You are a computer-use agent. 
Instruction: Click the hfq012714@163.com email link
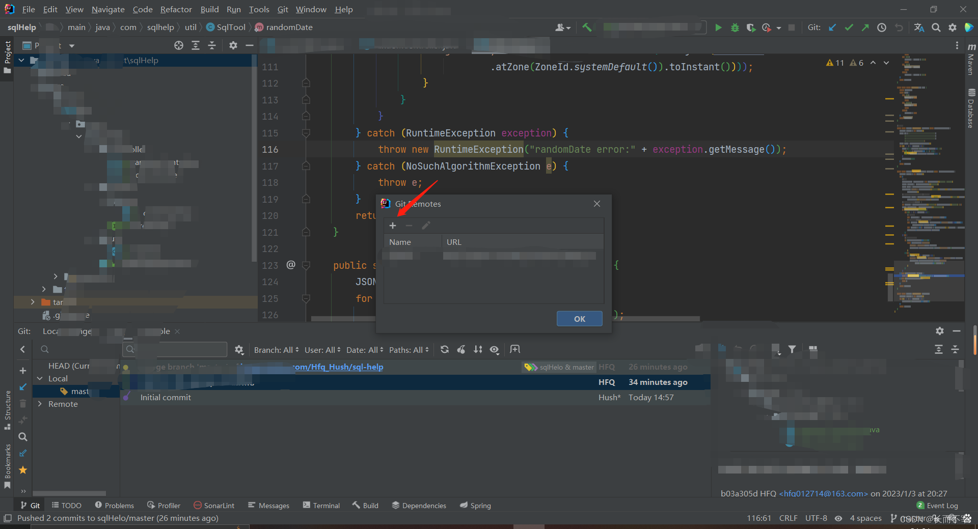point(824,493)
